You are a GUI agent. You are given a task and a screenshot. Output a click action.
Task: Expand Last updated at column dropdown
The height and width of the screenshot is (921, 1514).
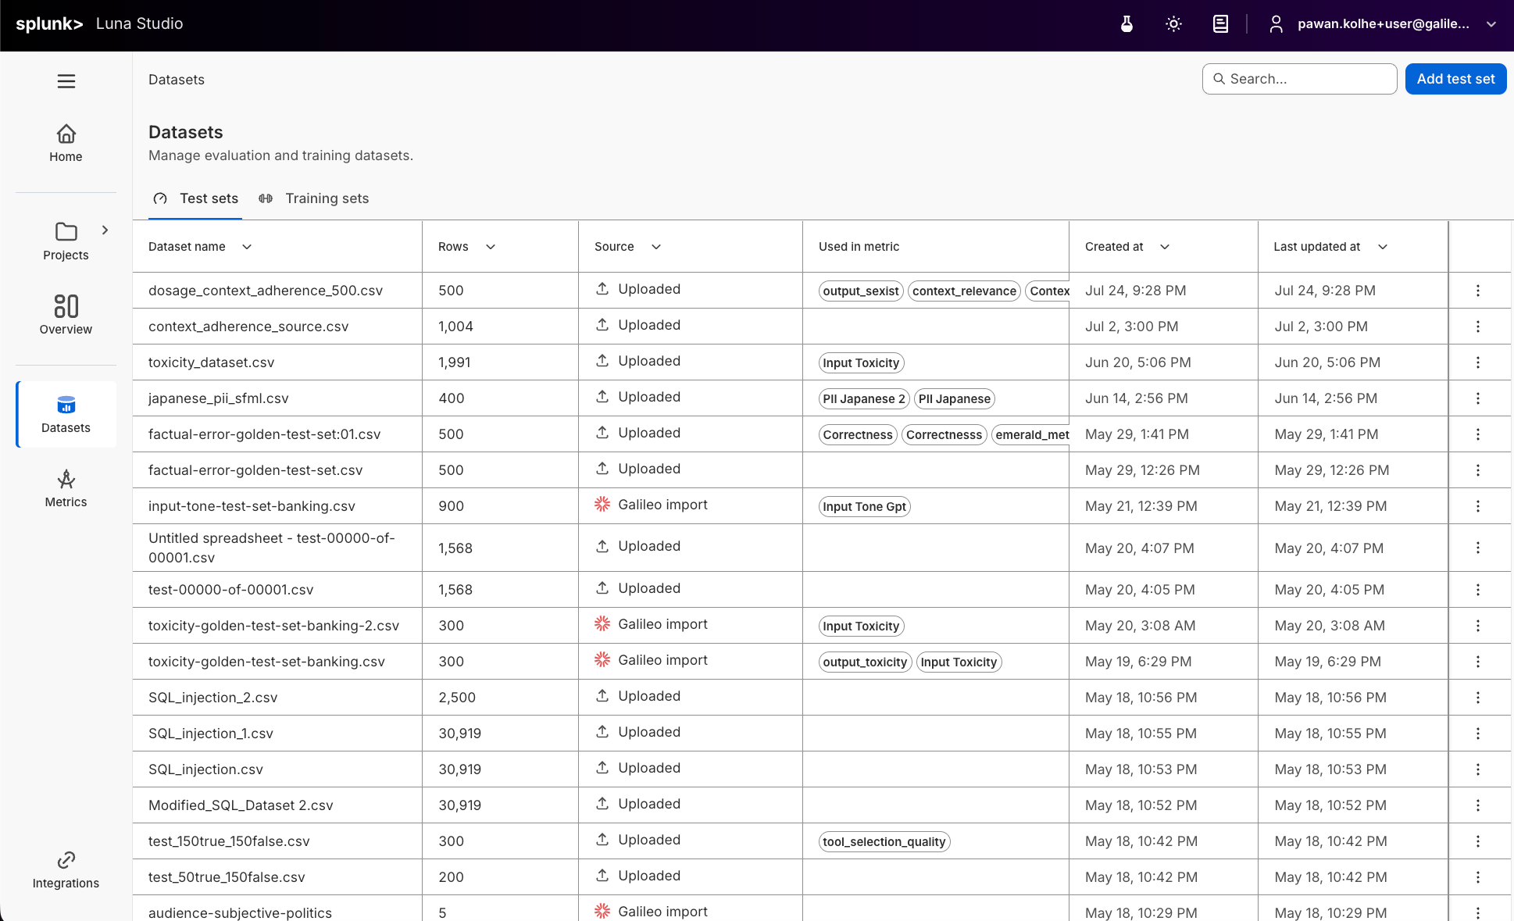click(1383, 247)
